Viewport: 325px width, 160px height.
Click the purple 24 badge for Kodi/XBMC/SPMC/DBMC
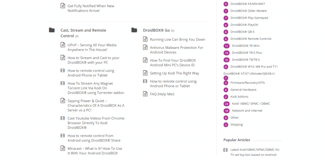point(227,104)
